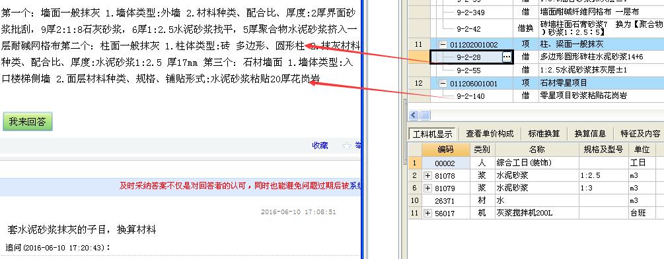Expand material row 81078 水泥砂浆
The width and height of the screenshot is (664, 259).
[427, 175]
